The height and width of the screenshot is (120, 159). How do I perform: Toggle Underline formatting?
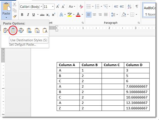tap(34, 15)
